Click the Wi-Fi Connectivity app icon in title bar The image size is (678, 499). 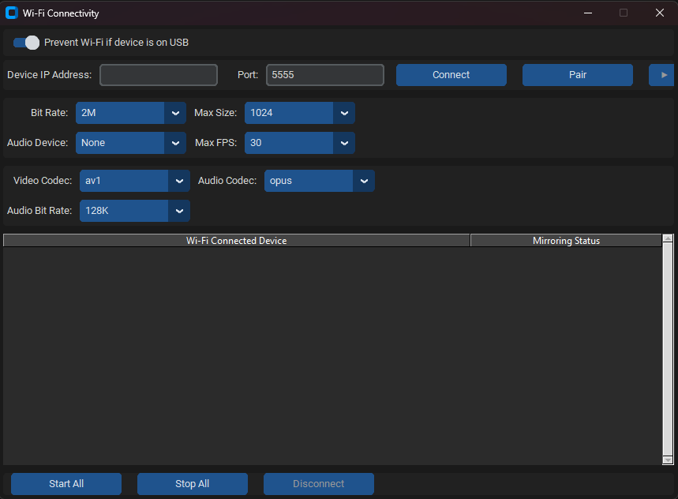tap(12, 13)
